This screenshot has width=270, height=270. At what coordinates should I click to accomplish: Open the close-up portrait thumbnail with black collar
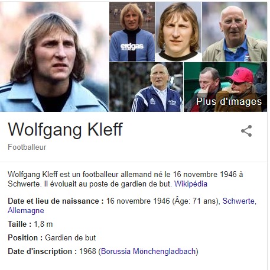178,31
